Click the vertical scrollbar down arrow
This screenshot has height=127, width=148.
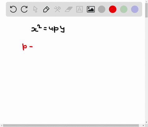146,122
